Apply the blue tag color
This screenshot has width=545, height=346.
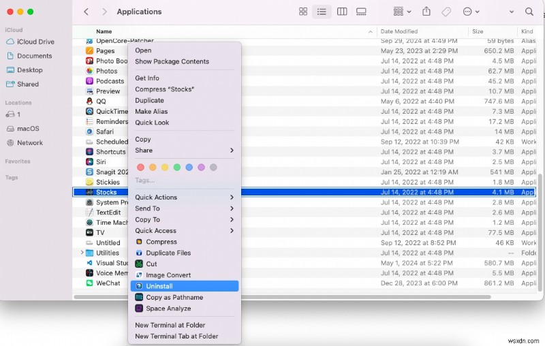pos(189,168)
